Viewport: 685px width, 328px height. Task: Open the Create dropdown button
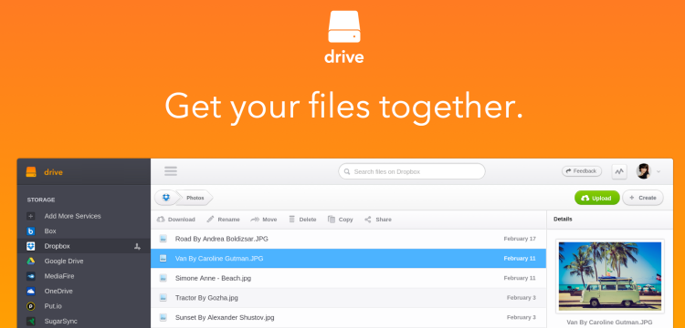643,198
